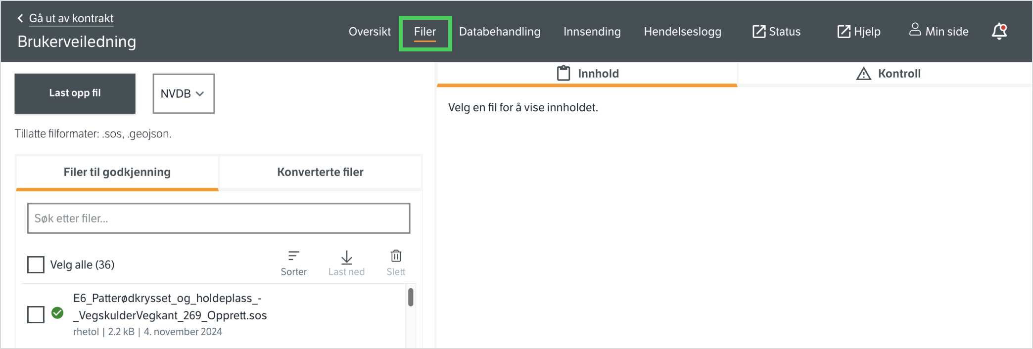Click the back chevron beside Gå ut av kontrakt
Image resolution: width=1033 pixels, height=349 pixels.
(20, 18)
